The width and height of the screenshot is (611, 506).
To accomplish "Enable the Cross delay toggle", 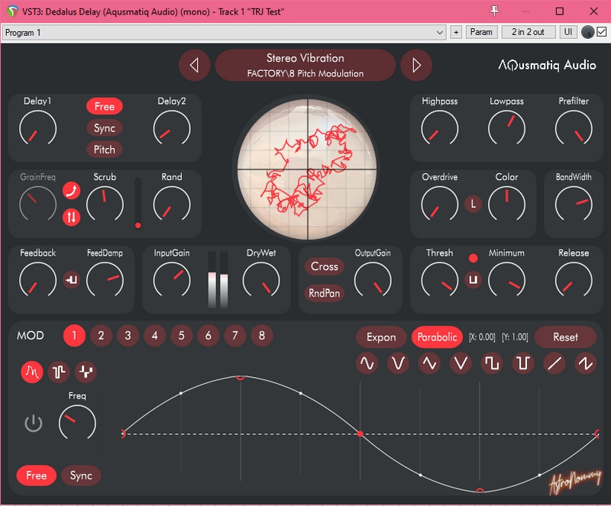I will (325, 266).
